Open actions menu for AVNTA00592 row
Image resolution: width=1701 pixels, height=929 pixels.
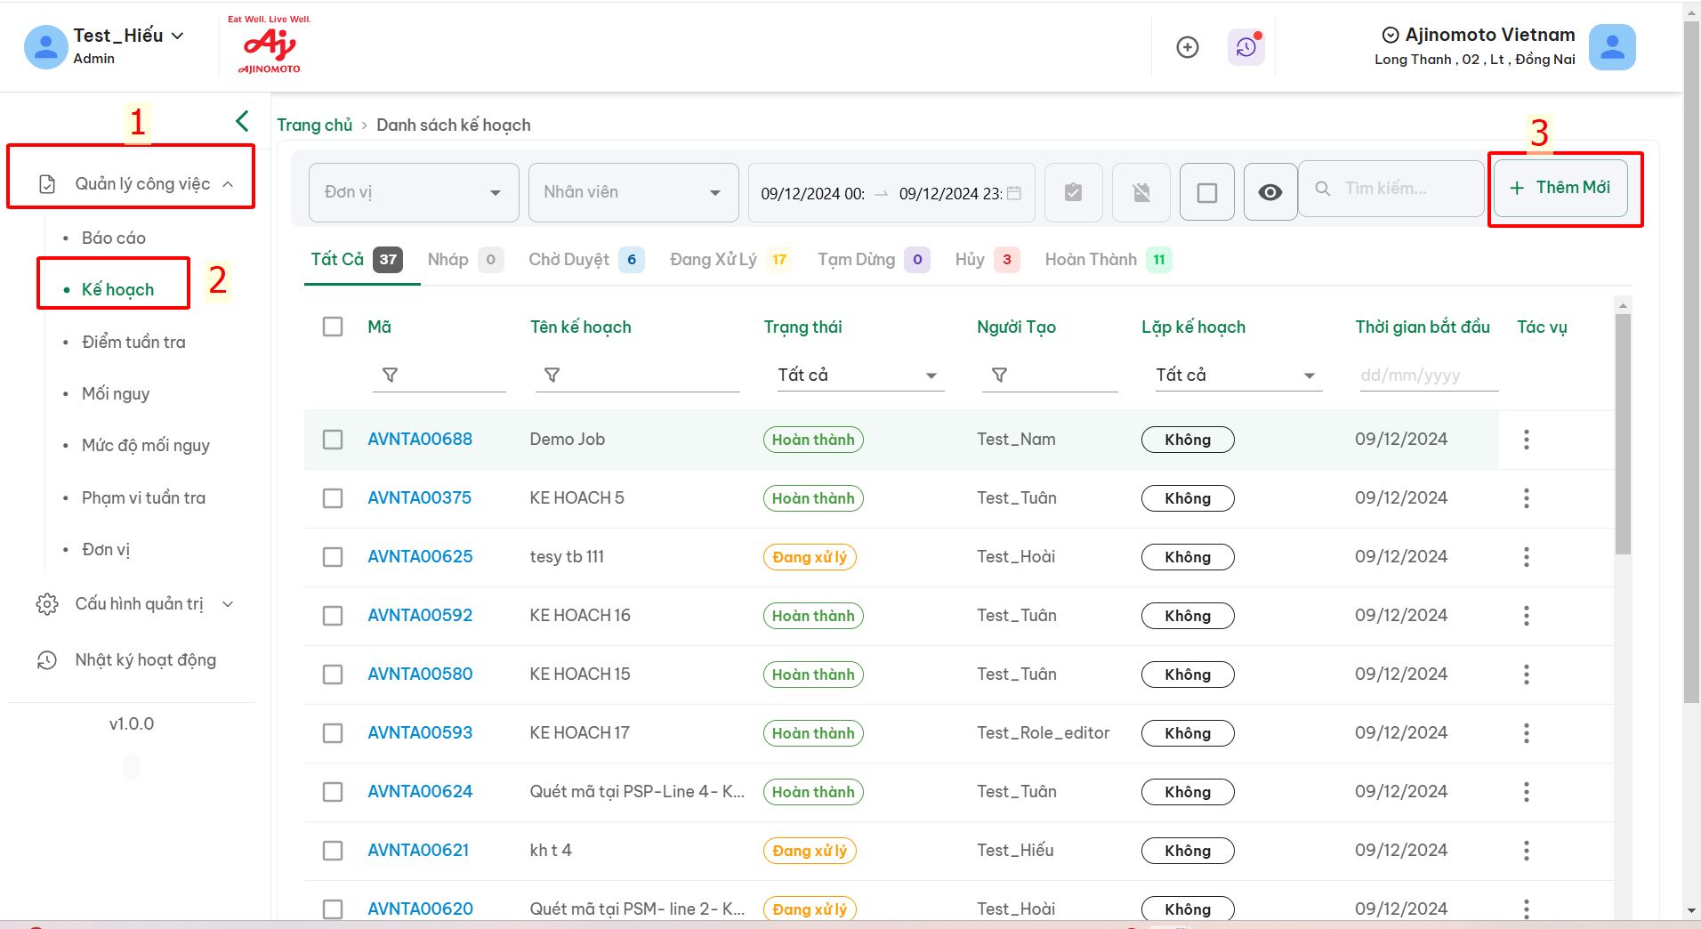[x=1527, y=616]
